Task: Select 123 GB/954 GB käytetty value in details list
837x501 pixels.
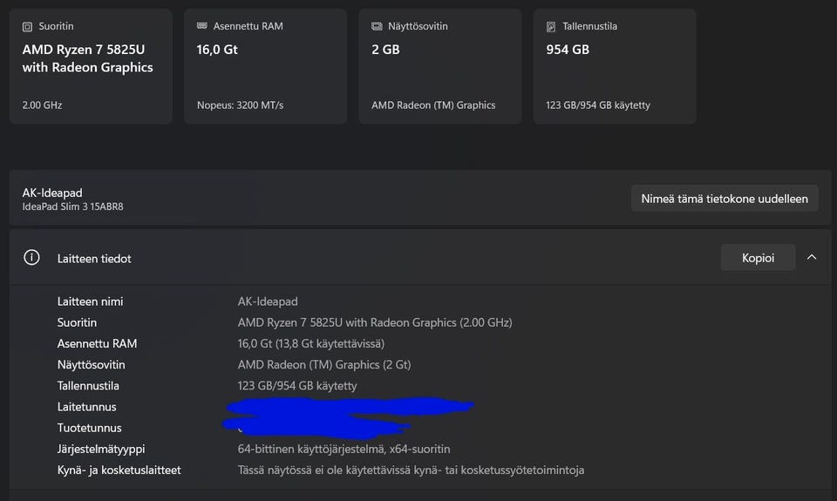Action: (296, 386)
